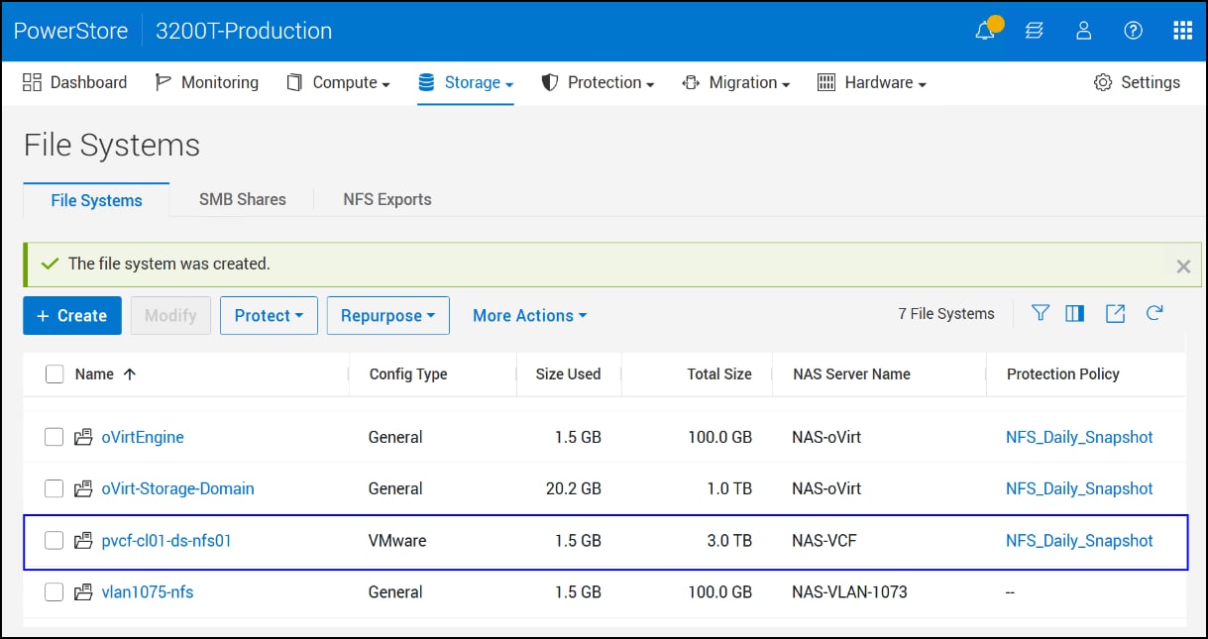Open the Migration dropdown menu
The width and height of the screenshot is (1208, 639).
coord(736,82)
